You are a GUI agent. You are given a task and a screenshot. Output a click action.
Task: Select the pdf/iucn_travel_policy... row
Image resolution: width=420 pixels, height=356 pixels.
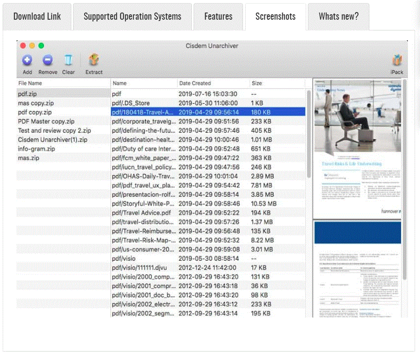click(x=208, y=167)
